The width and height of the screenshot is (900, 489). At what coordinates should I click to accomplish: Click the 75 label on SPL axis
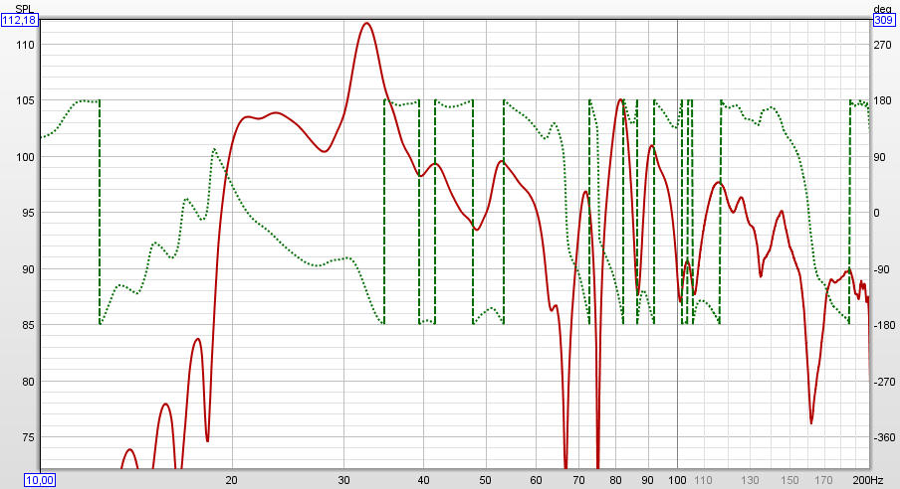click(29, 438)
